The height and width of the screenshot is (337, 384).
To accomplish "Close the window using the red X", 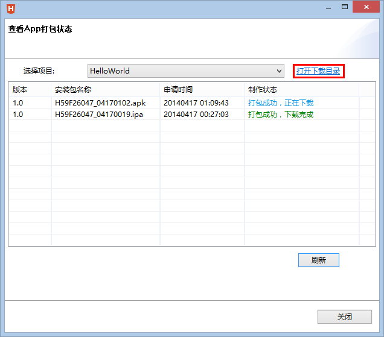I will [x=366, y=7].
